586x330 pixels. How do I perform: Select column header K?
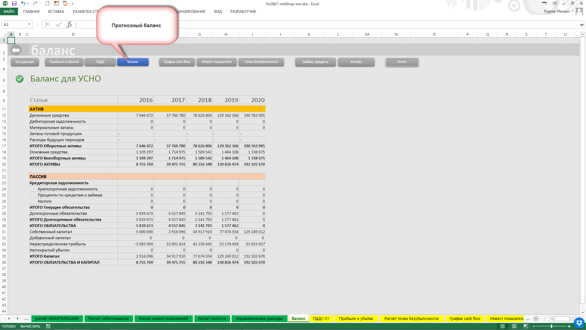pyautogui.click(x=309, y=35)
